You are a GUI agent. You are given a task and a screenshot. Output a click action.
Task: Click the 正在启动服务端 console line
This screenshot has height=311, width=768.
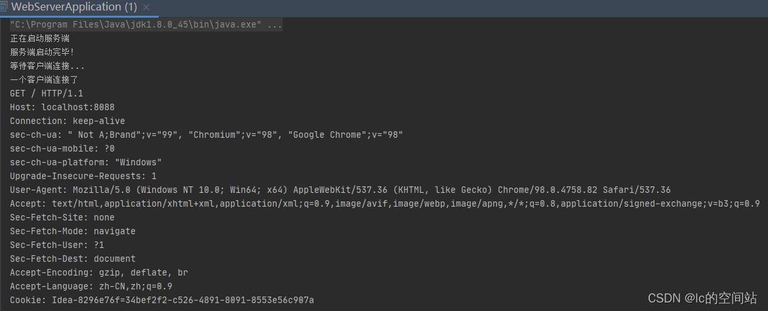pyautogui.click(x=40, y=39)
